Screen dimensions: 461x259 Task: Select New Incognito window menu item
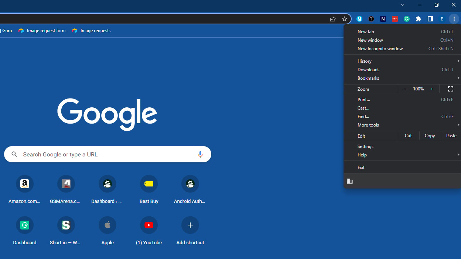[380, 49]
